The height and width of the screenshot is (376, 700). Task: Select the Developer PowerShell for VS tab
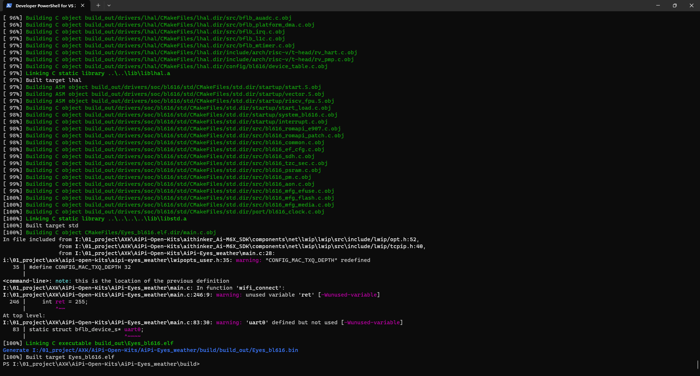point(46,5)
